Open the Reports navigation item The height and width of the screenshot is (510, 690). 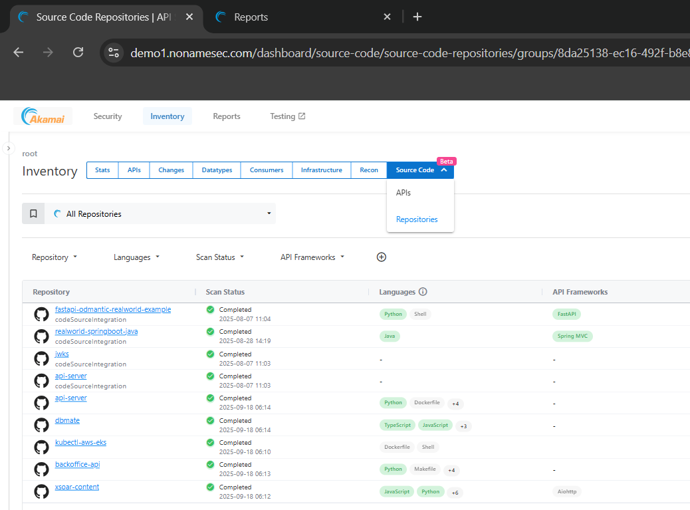tap(227, 116)
